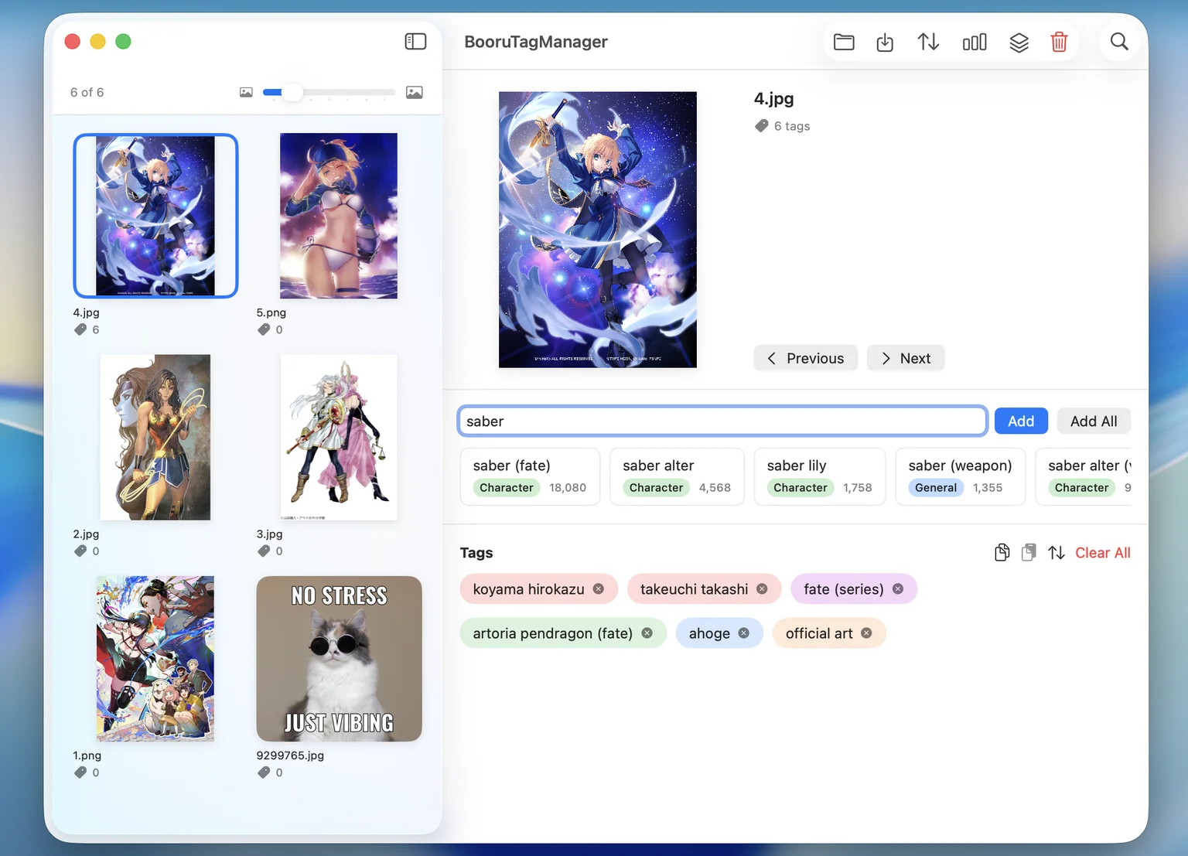Select the 3.jpg thumbnail
1188x856 pixels.
pos(339,437)
